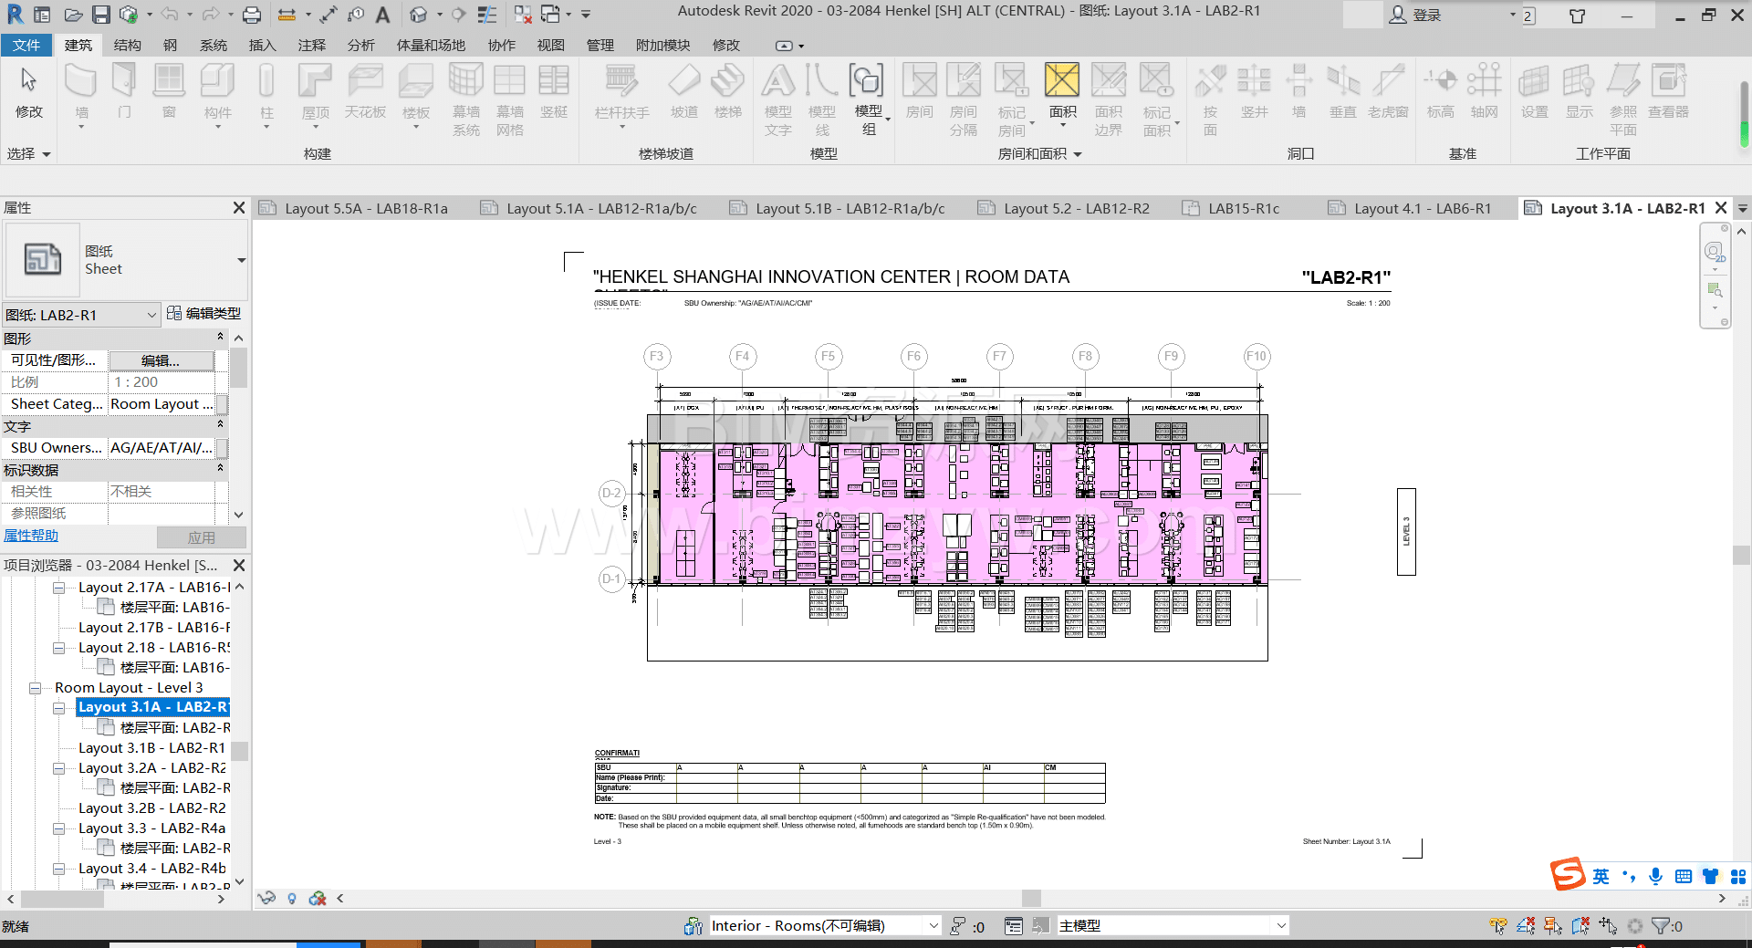
Task: Sign in via the login button
Action: pyautogui.click(x=1415, y=15)
